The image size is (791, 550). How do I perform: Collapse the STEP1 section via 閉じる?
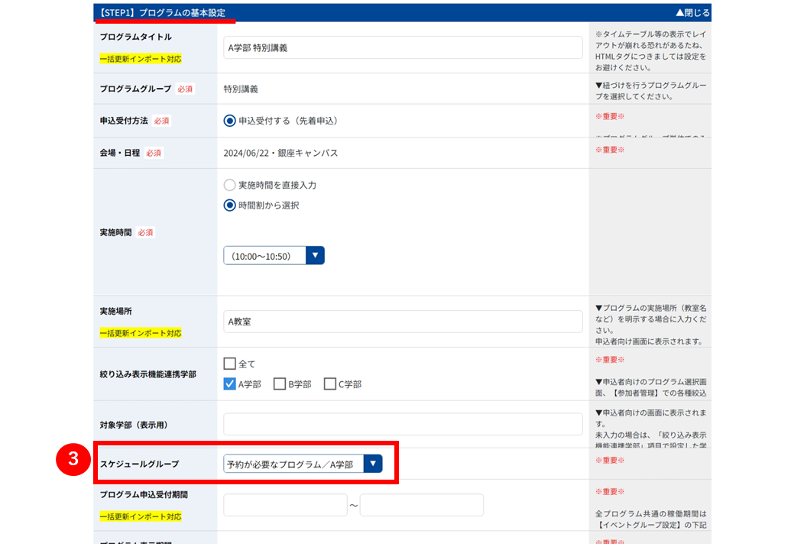(692, 12)
